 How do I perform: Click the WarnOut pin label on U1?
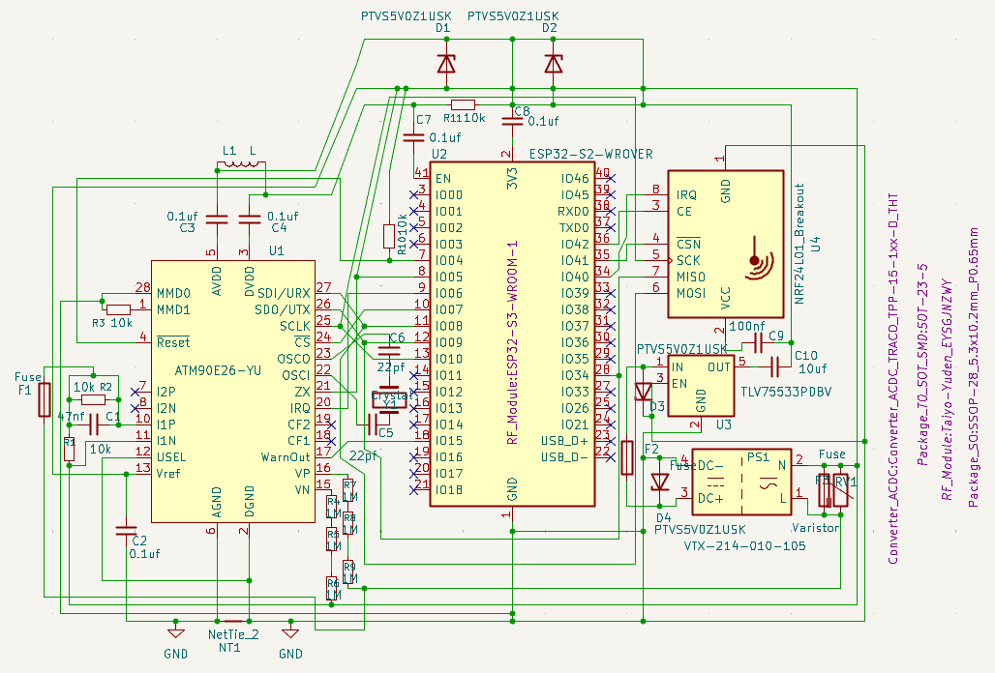(x=286, y=457)
